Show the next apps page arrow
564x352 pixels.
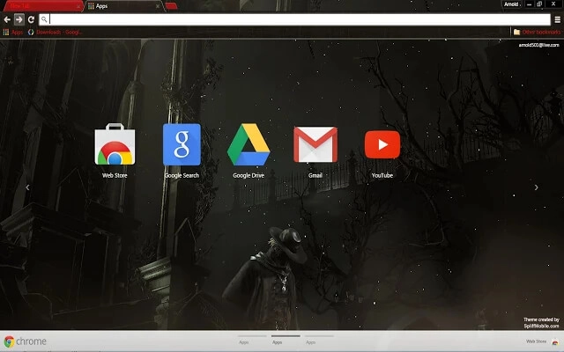tap(537, 187)
